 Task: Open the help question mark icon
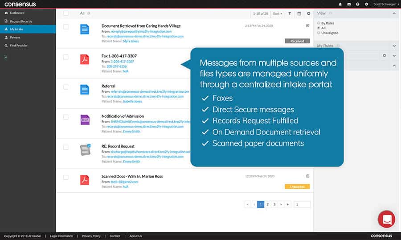click(x=358, y=4)
